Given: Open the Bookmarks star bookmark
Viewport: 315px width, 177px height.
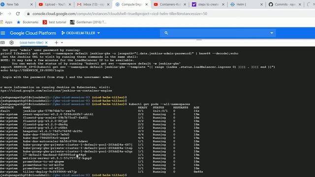Looking at the screenshot, I should point(28,22).
